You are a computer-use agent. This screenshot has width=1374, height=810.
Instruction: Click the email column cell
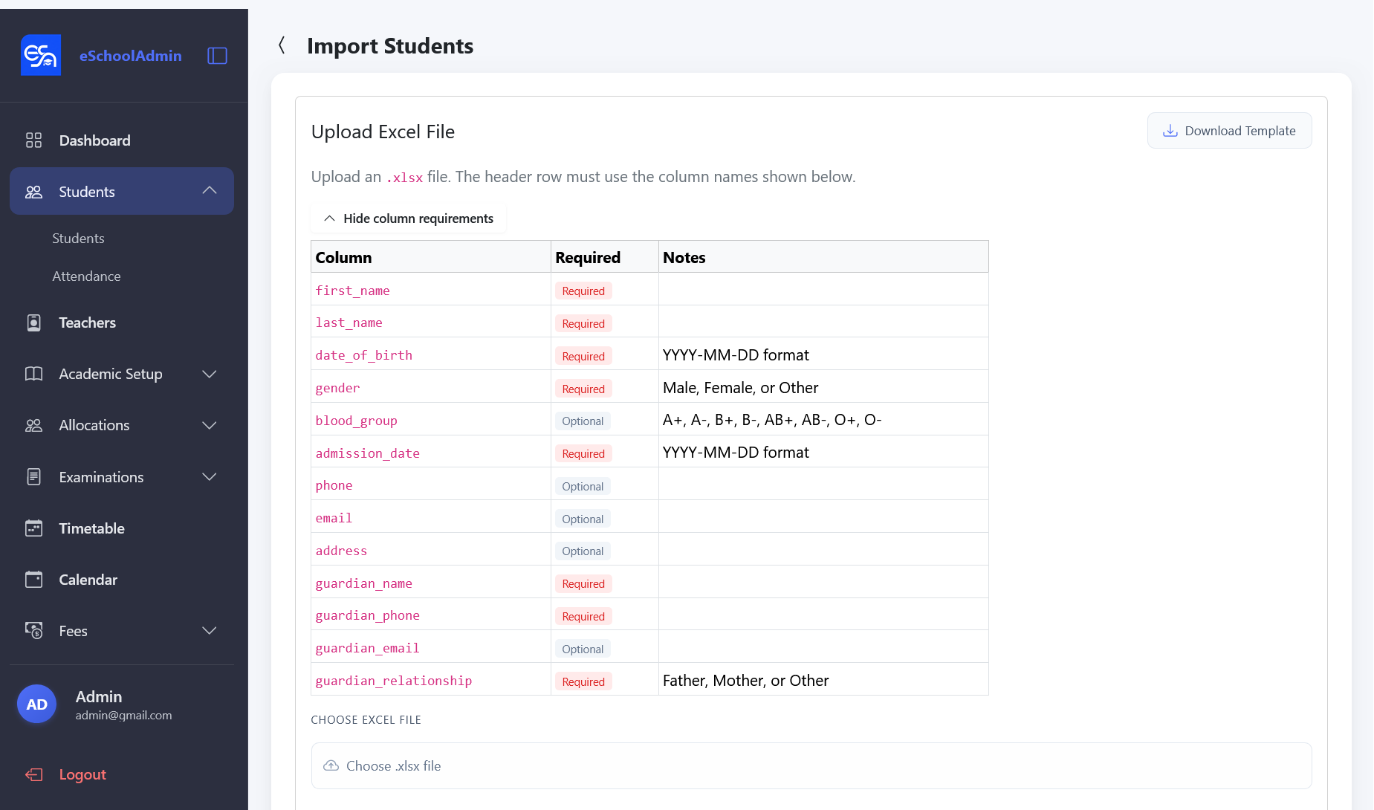point(430,518)
